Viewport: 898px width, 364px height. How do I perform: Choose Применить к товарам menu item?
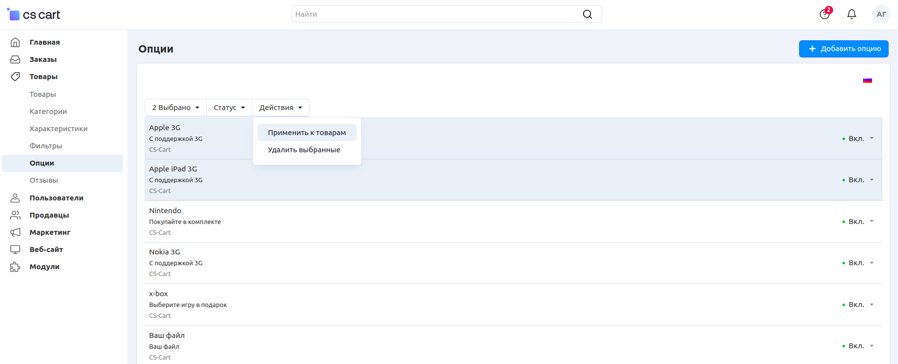(307, 133)
